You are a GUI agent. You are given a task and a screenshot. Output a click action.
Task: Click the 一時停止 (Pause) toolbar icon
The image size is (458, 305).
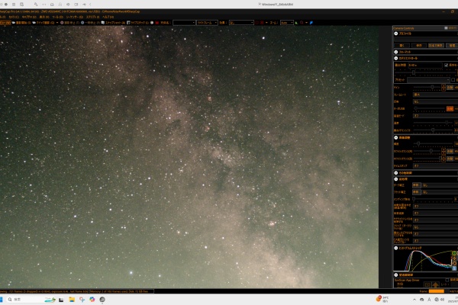(82, 23)
